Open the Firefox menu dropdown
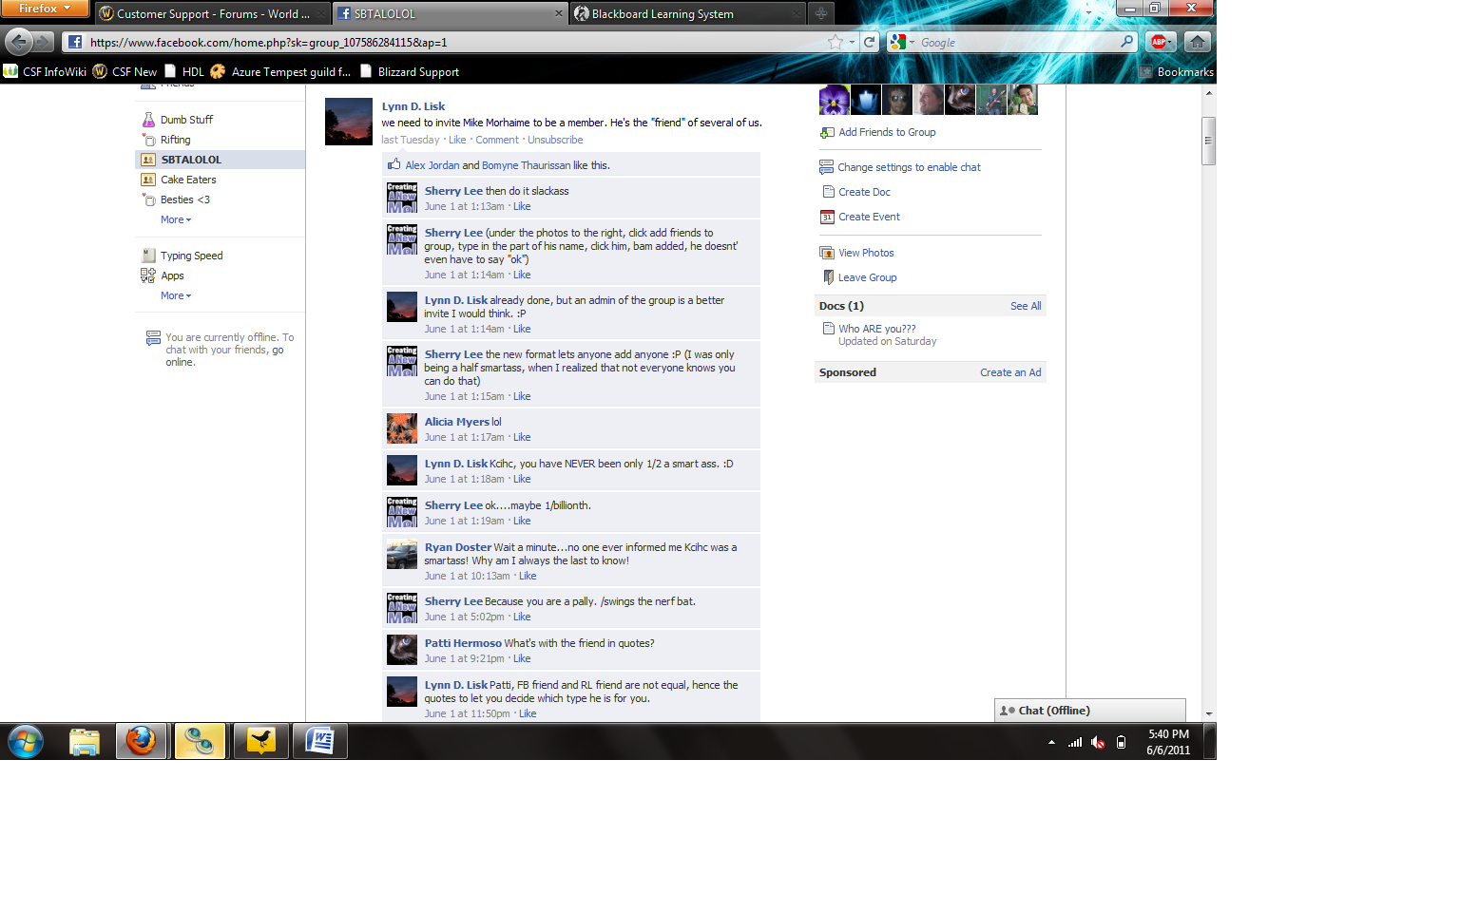Screen dimensions: 1460x912 click(x=45, y=9)
